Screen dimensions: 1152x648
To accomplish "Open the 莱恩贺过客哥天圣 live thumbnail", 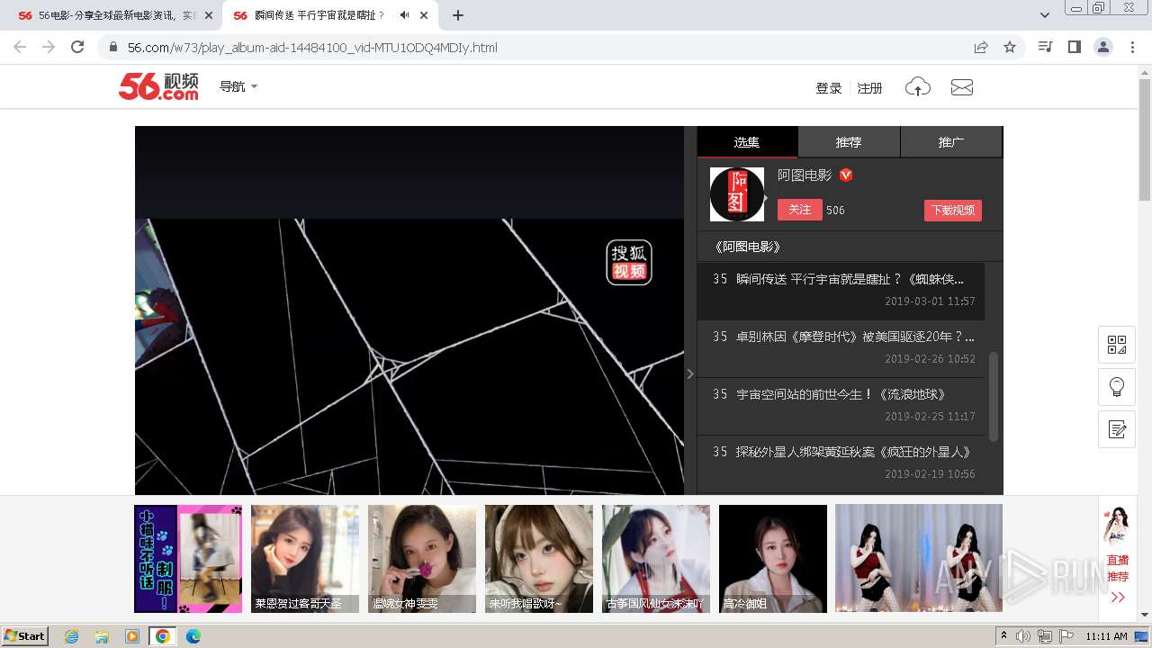I will (x=305, y=559).
